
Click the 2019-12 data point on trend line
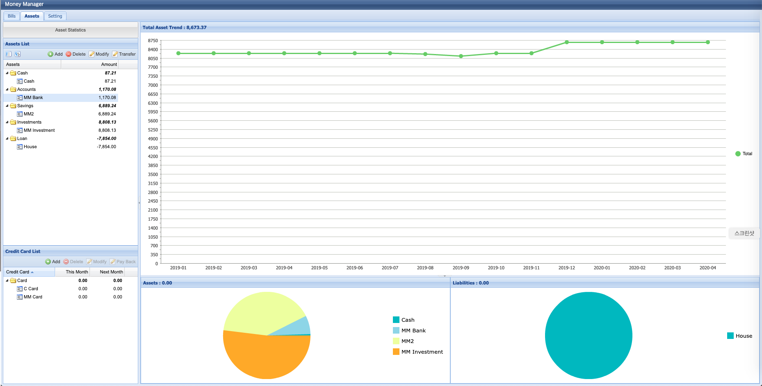[567, 42]
